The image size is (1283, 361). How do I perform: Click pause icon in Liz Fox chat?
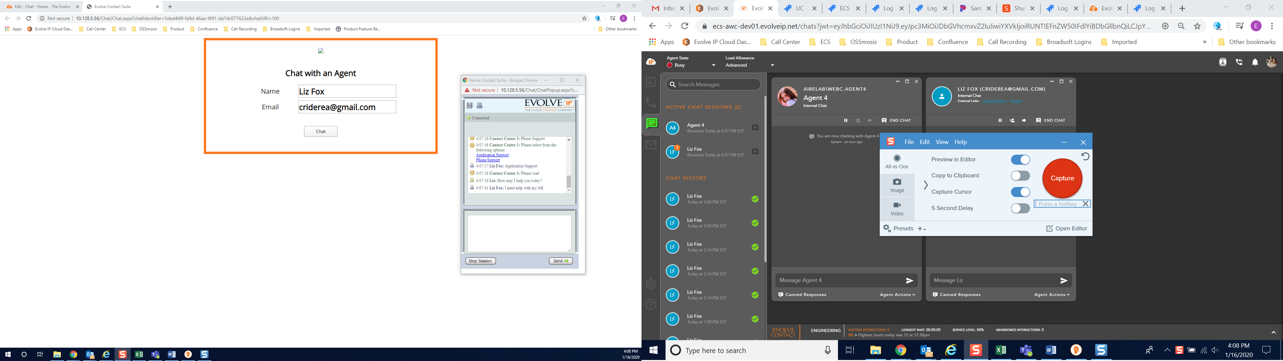click(x=1000, y=120)
